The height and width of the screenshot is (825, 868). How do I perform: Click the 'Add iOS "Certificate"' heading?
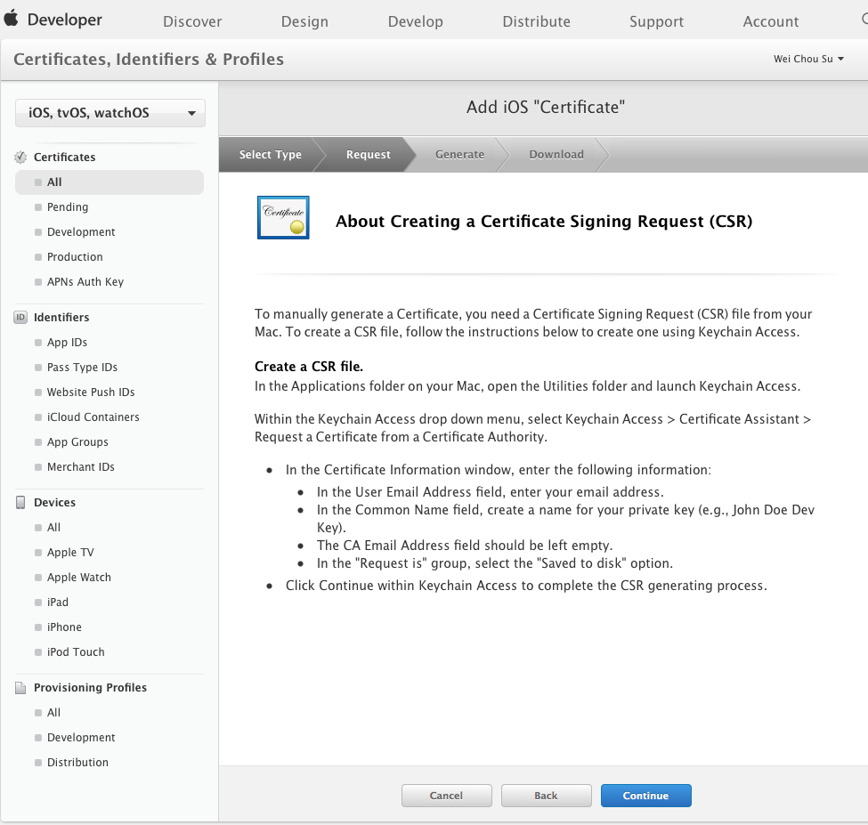pyautogui.click(x=545, y=107)
